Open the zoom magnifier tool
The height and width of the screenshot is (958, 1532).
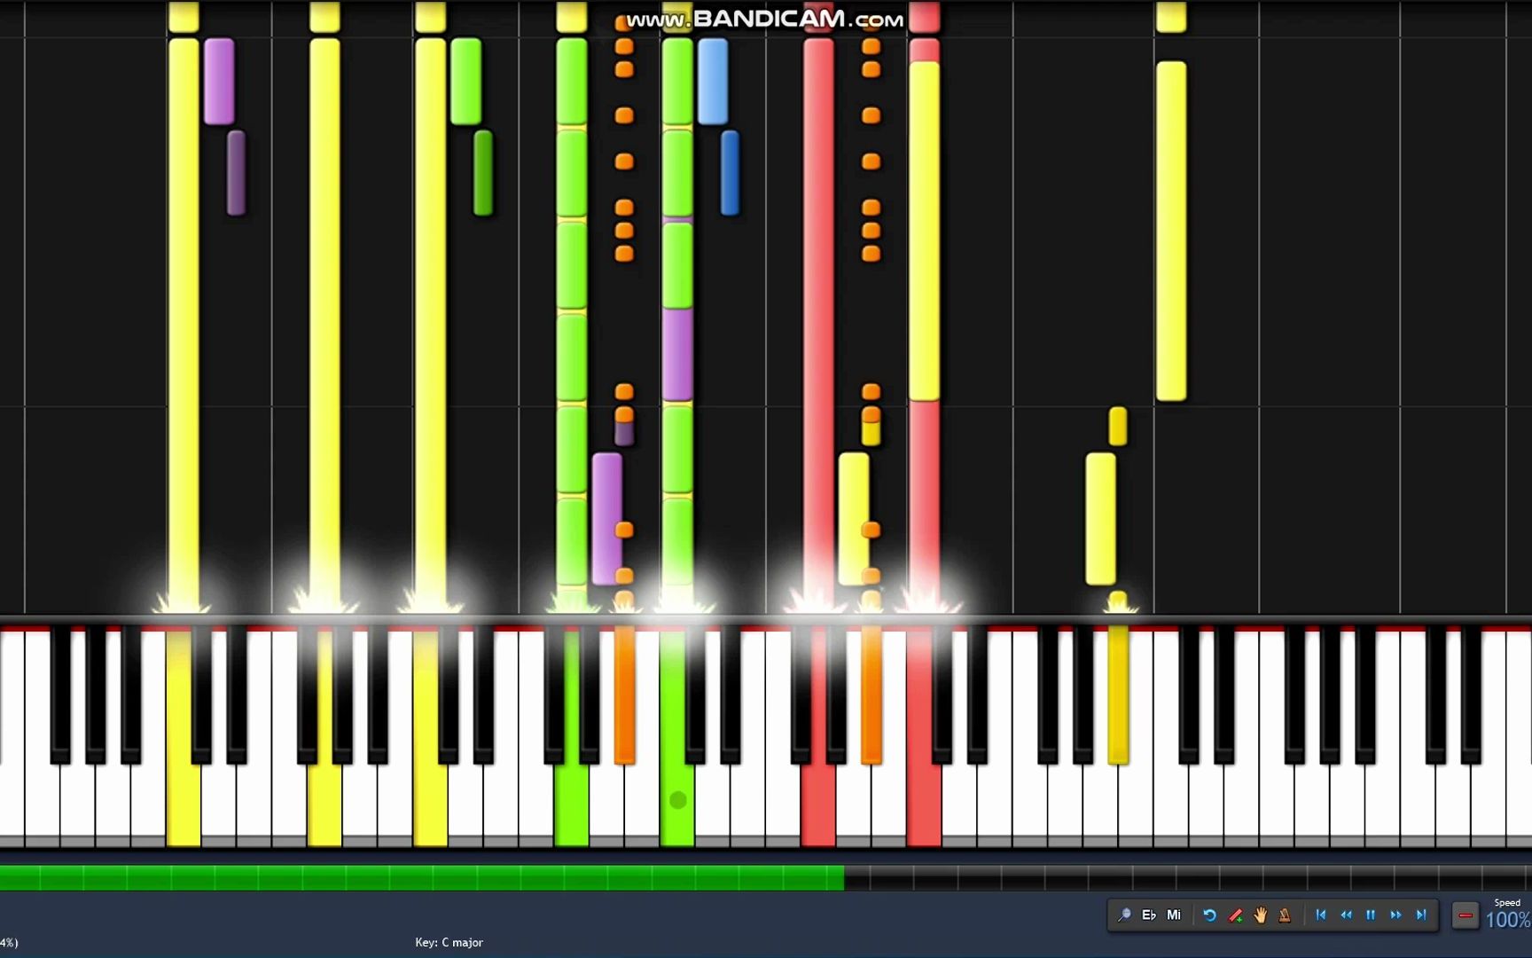pyautogui.click(x=1124, y=915)
